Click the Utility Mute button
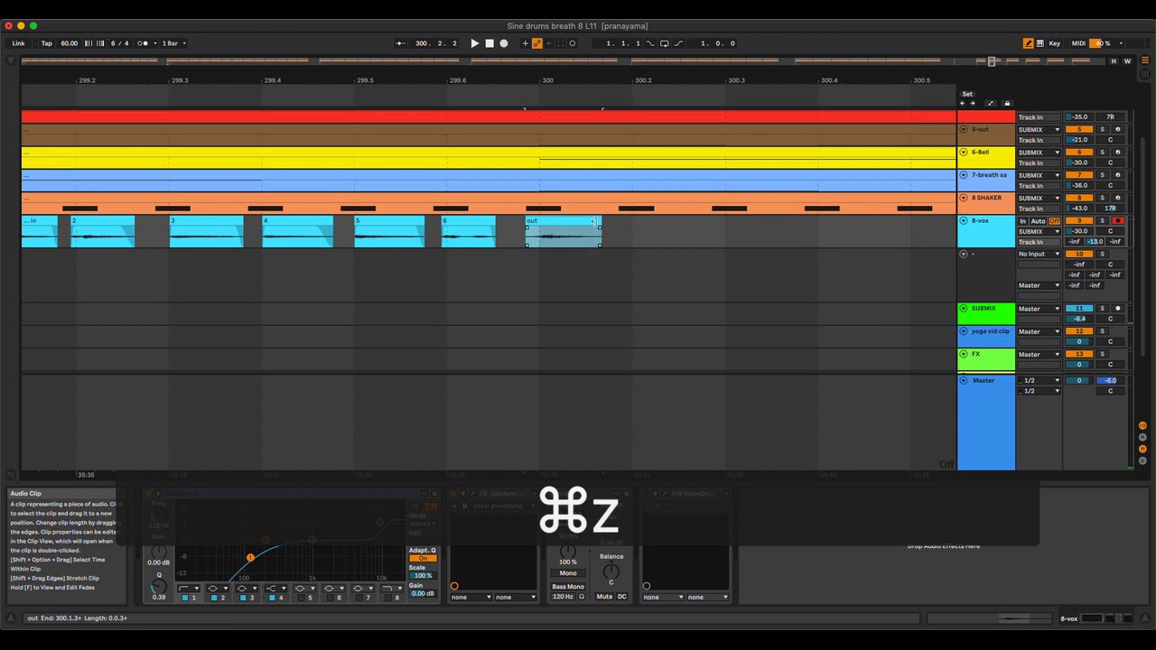Image resolution: width=1156 pixels, height=650 pixels. pyautogui.click(x=604, y=597)
